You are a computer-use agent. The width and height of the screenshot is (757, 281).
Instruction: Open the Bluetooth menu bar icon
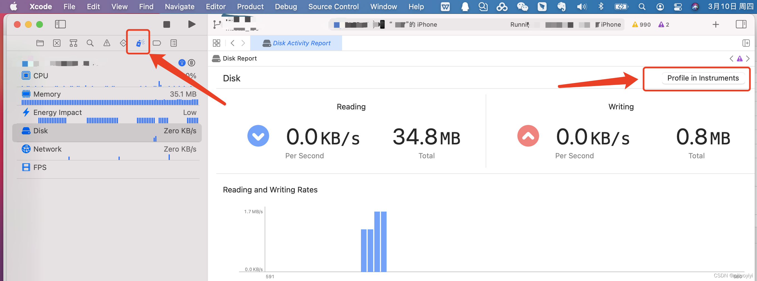click(601, 6)
